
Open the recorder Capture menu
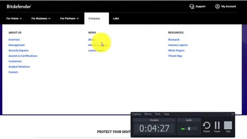pyautogui.click(x=137, y=114)
